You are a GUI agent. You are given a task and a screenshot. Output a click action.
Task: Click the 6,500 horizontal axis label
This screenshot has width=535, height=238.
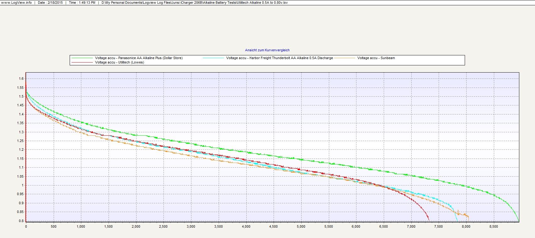click(383, 226)
